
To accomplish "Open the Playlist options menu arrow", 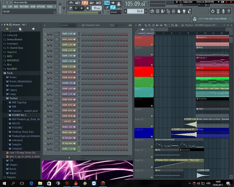I will coord(136,25).
